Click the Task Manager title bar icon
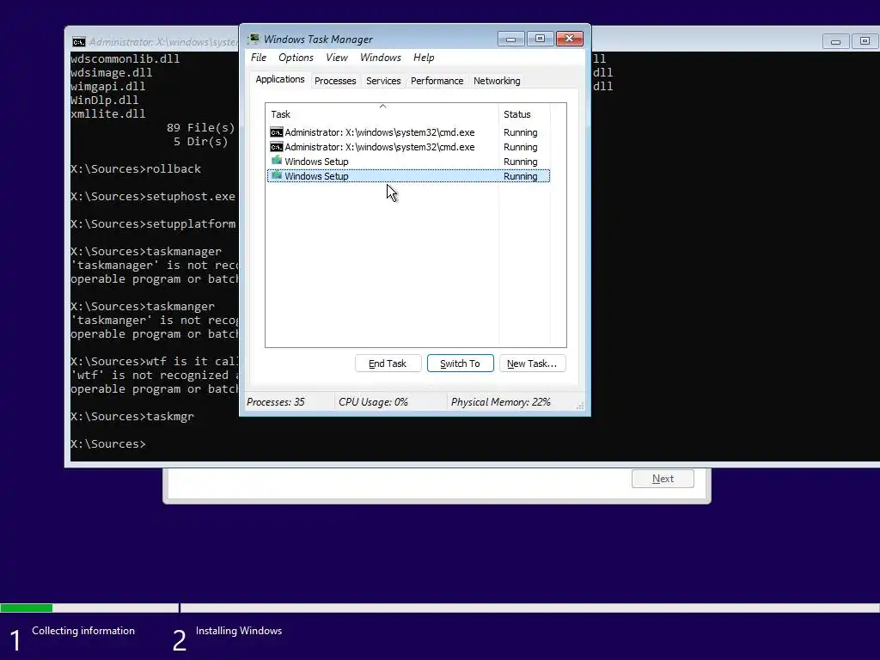Viewport: 880px width, 660px height. (254, 39)
